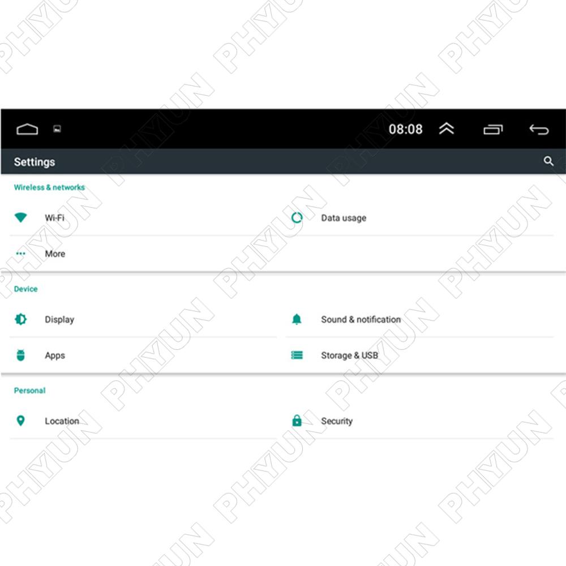Tap the Storage list icon
The width and height of the screenshot is (566, 566).
tap(297, 355)
